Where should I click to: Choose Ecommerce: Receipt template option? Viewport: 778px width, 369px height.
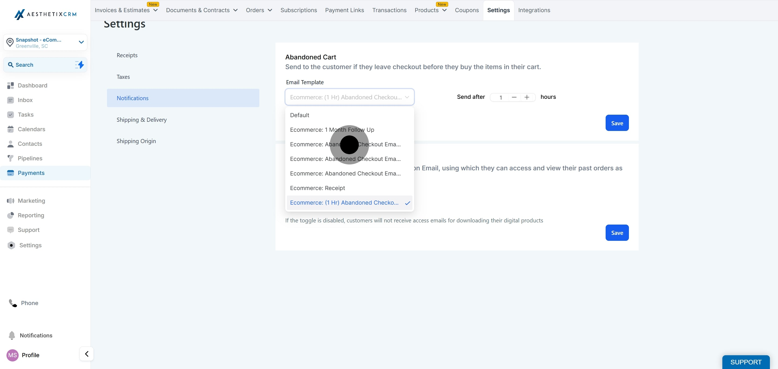point(317,188)
